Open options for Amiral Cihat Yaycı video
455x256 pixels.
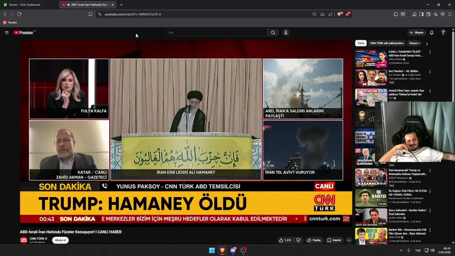click(430, 91)
